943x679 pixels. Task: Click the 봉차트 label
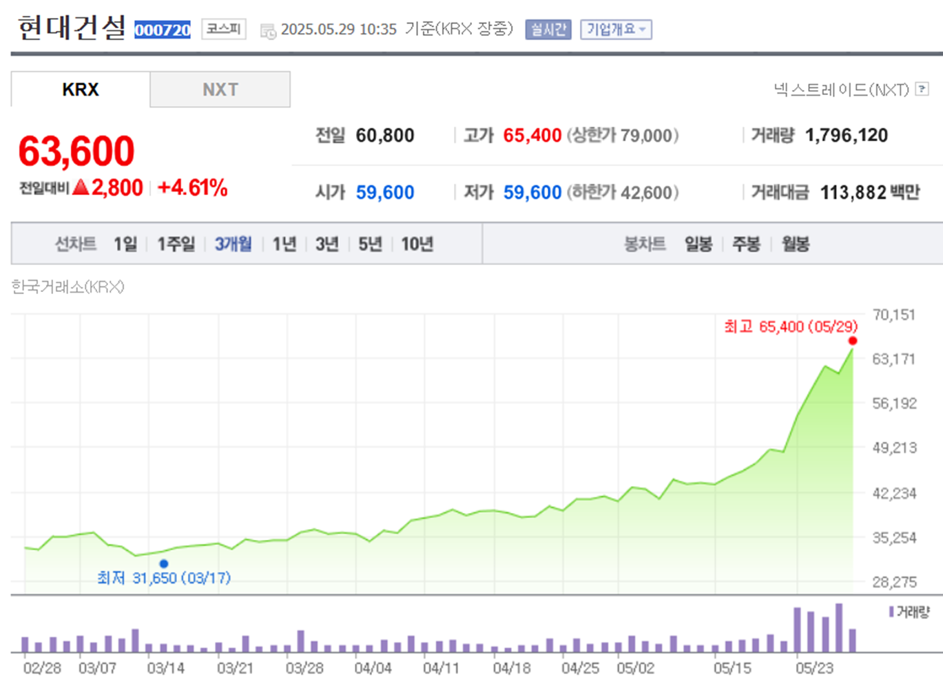[645, 244]
